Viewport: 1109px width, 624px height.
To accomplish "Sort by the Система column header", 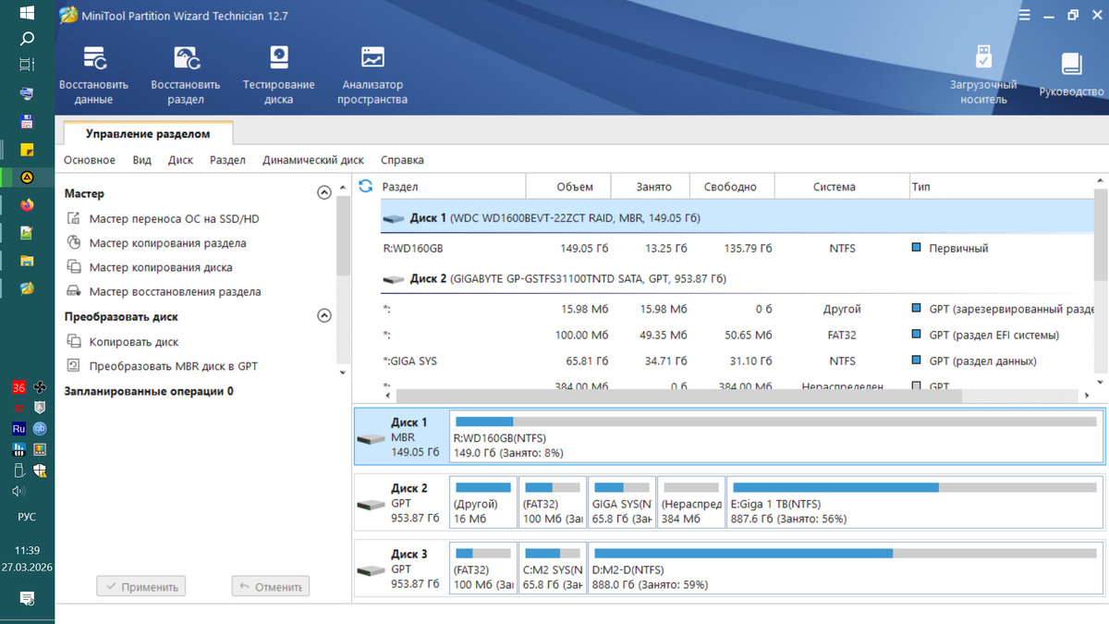I will click(842, 187).
